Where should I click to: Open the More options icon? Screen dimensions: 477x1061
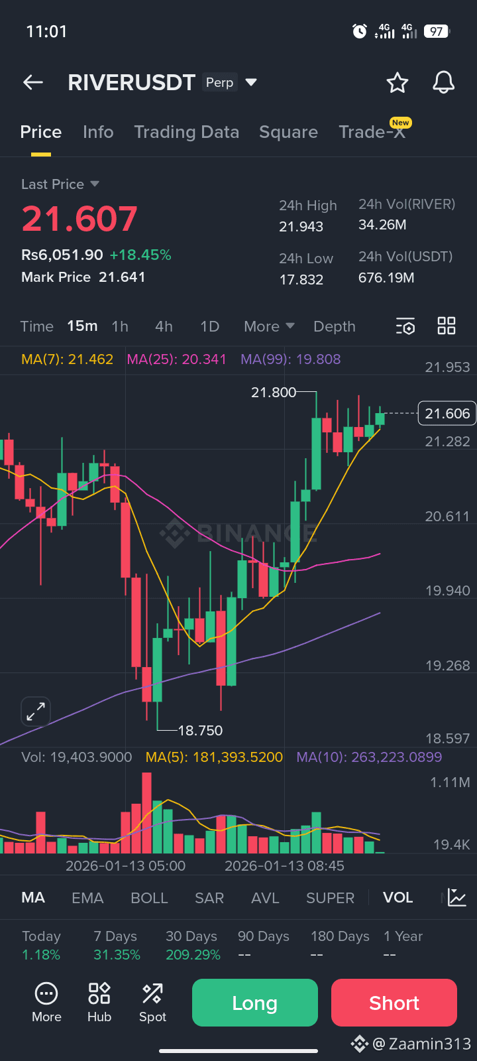coord(46,1001)
